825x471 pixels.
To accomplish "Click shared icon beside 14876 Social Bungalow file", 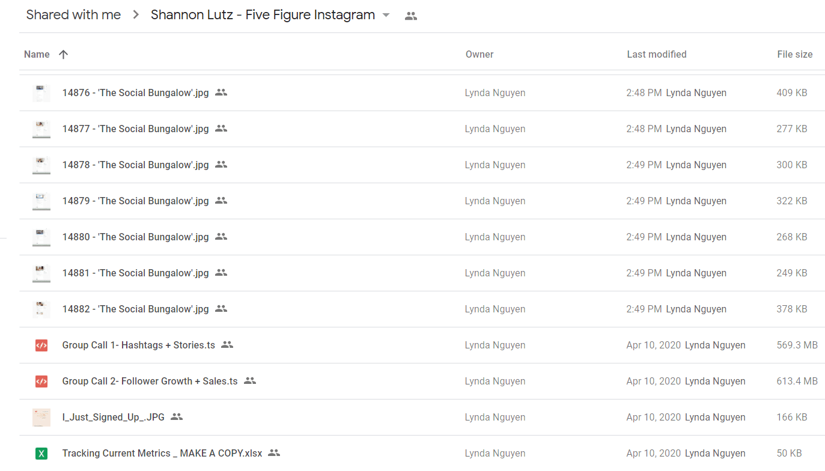I will (221, 93).
